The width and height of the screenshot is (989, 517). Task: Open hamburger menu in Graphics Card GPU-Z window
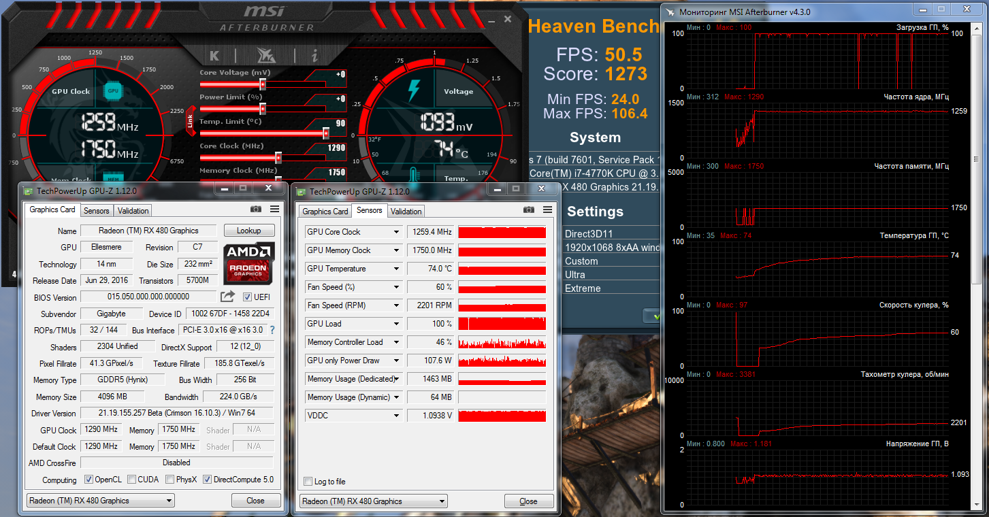pyautogui.click(x=274, y=210)
